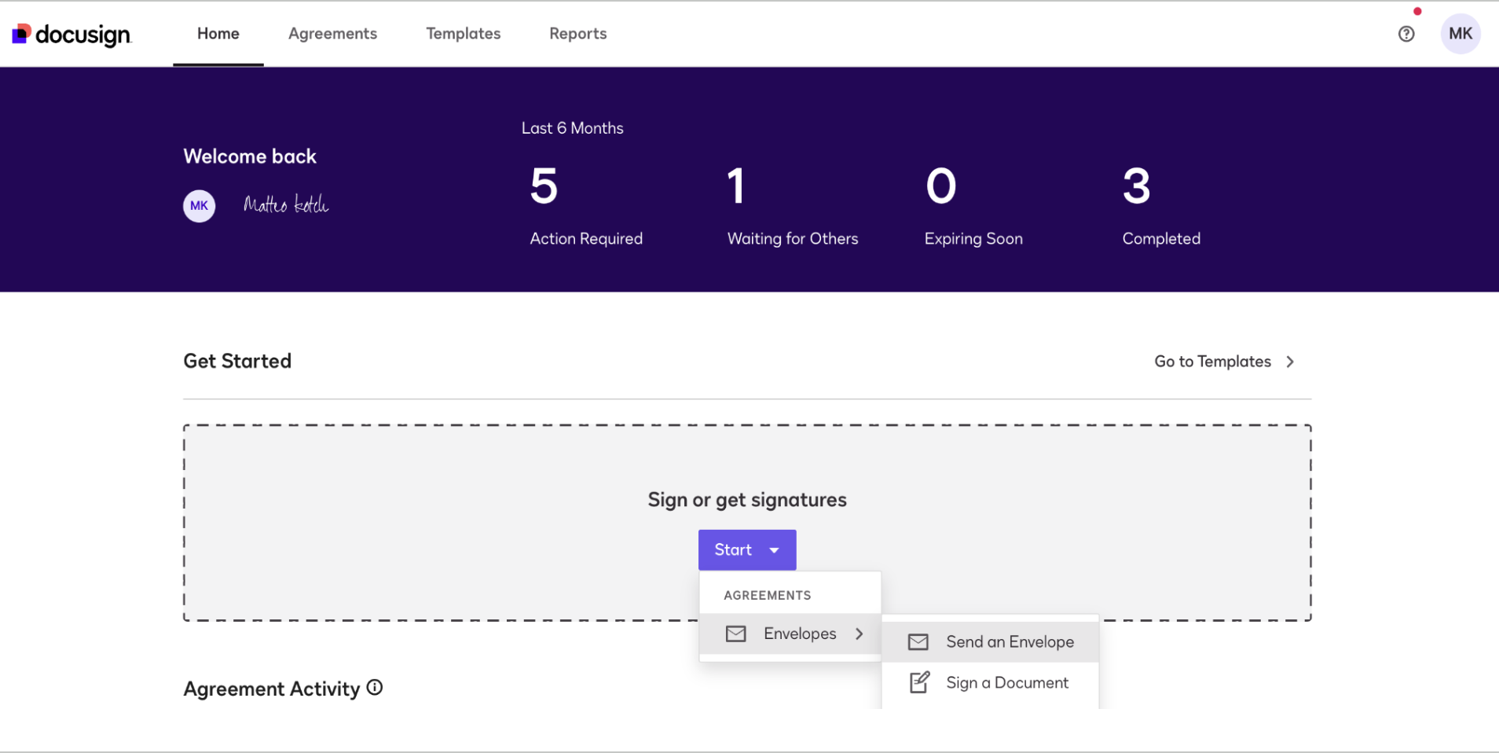Open the MK account avatar menu
This screenshot has width=1499, height=753.
pyautogui.click(x=1460, y=34)
